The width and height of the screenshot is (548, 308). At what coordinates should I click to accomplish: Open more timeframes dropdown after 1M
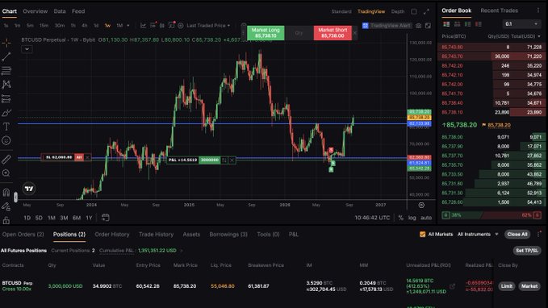(x=128, y=26)
